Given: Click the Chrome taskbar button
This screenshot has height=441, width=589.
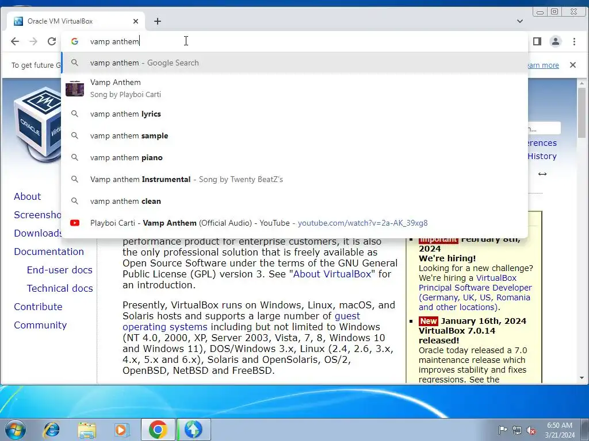Looking at the screenshot, I should (158, 430).
